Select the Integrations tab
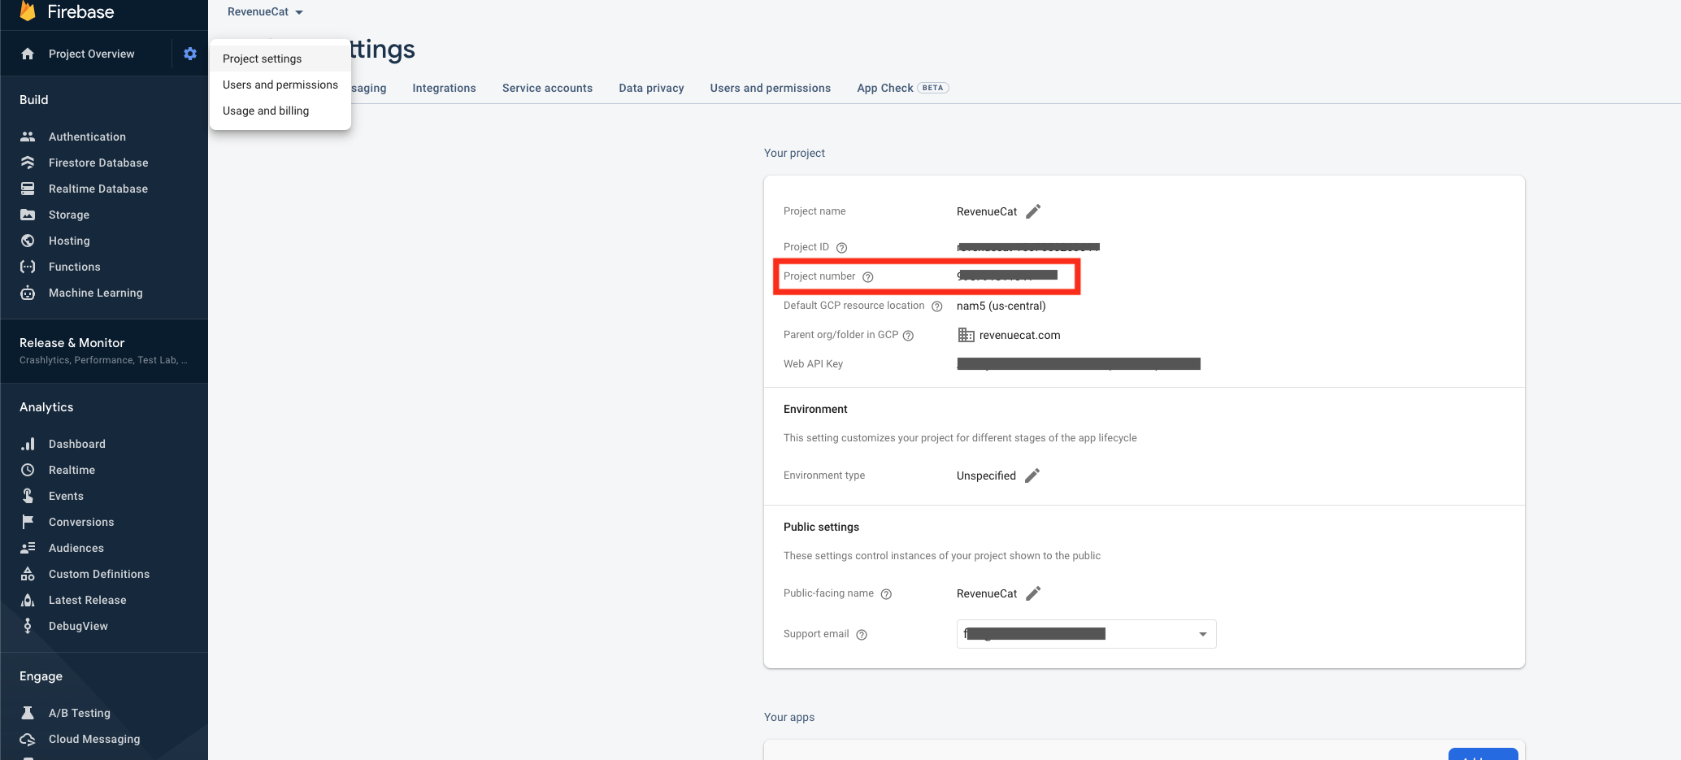The width and height of the screenshot is (1681, 760). point(444,88)
